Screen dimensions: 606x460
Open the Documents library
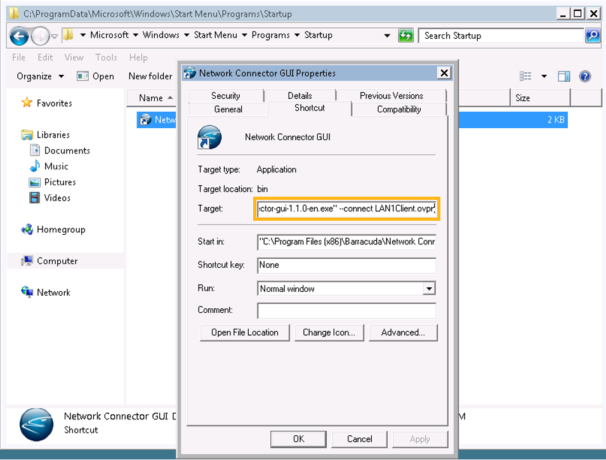(x=67, y=150)
